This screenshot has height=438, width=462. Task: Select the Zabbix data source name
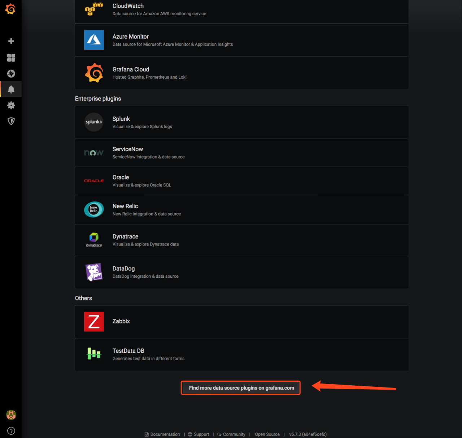click(x=121, y=321)
